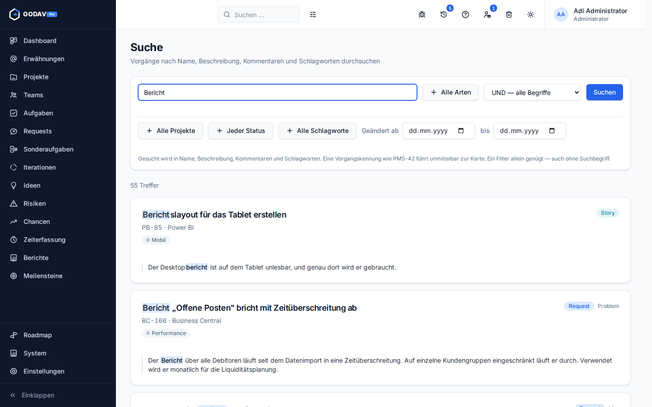Viewport: 652px width, 407px height.
Task: Expand the Alle Projekte filter
Action: click(170, 131)
